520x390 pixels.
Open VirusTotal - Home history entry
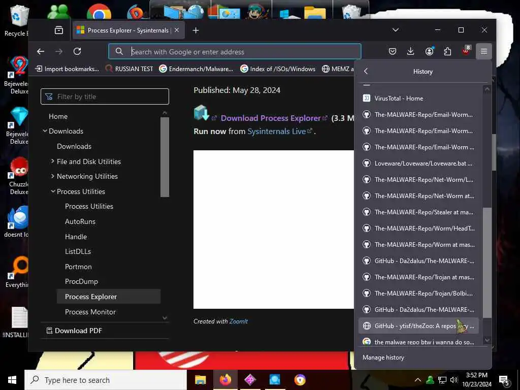(418, 99)
